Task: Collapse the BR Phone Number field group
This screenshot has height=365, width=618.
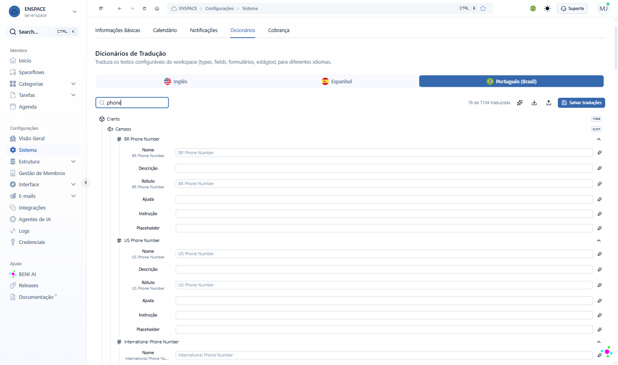Action: [x=599, y=139]
